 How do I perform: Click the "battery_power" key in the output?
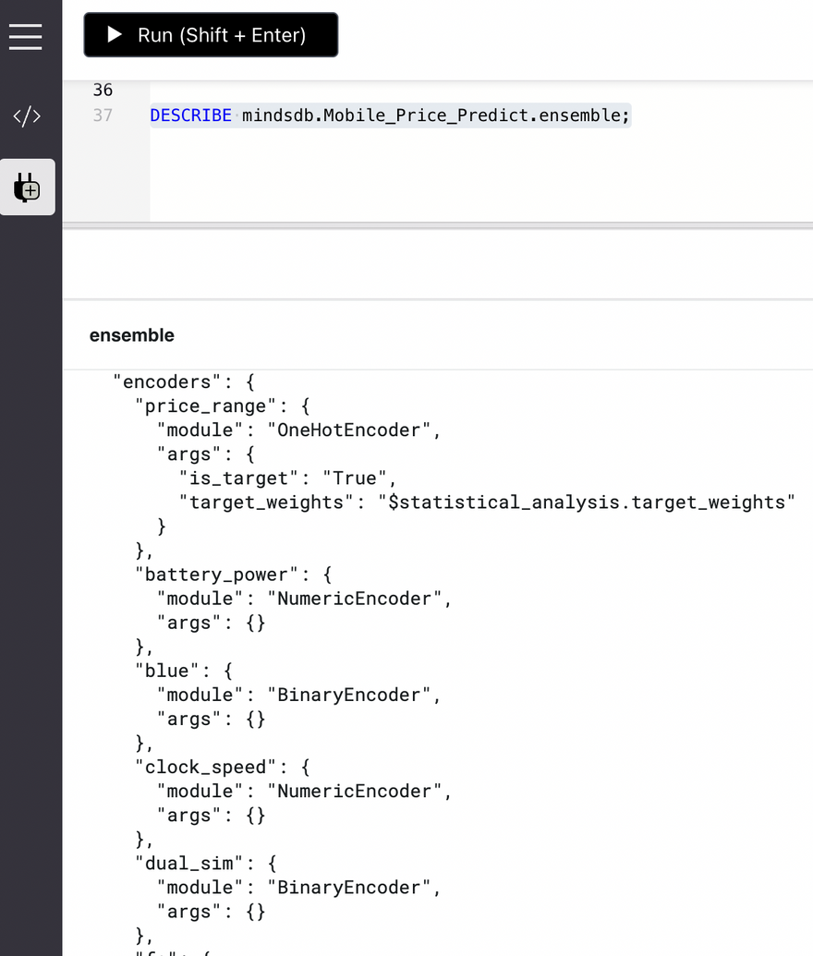(x=217, y=575)
